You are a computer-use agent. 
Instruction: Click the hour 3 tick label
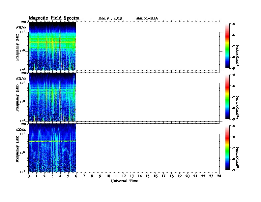click(x=52, y=176)
